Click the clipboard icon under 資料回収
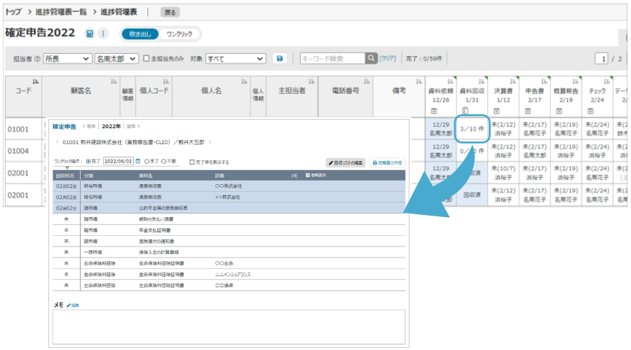 (x=465, y=111)
